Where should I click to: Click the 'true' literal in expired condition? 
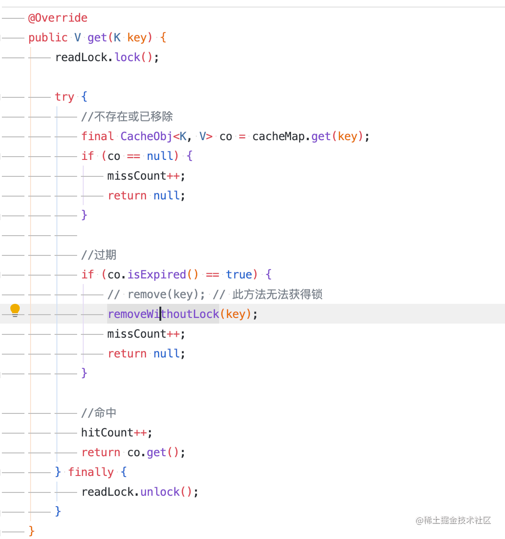click(239, 275)
